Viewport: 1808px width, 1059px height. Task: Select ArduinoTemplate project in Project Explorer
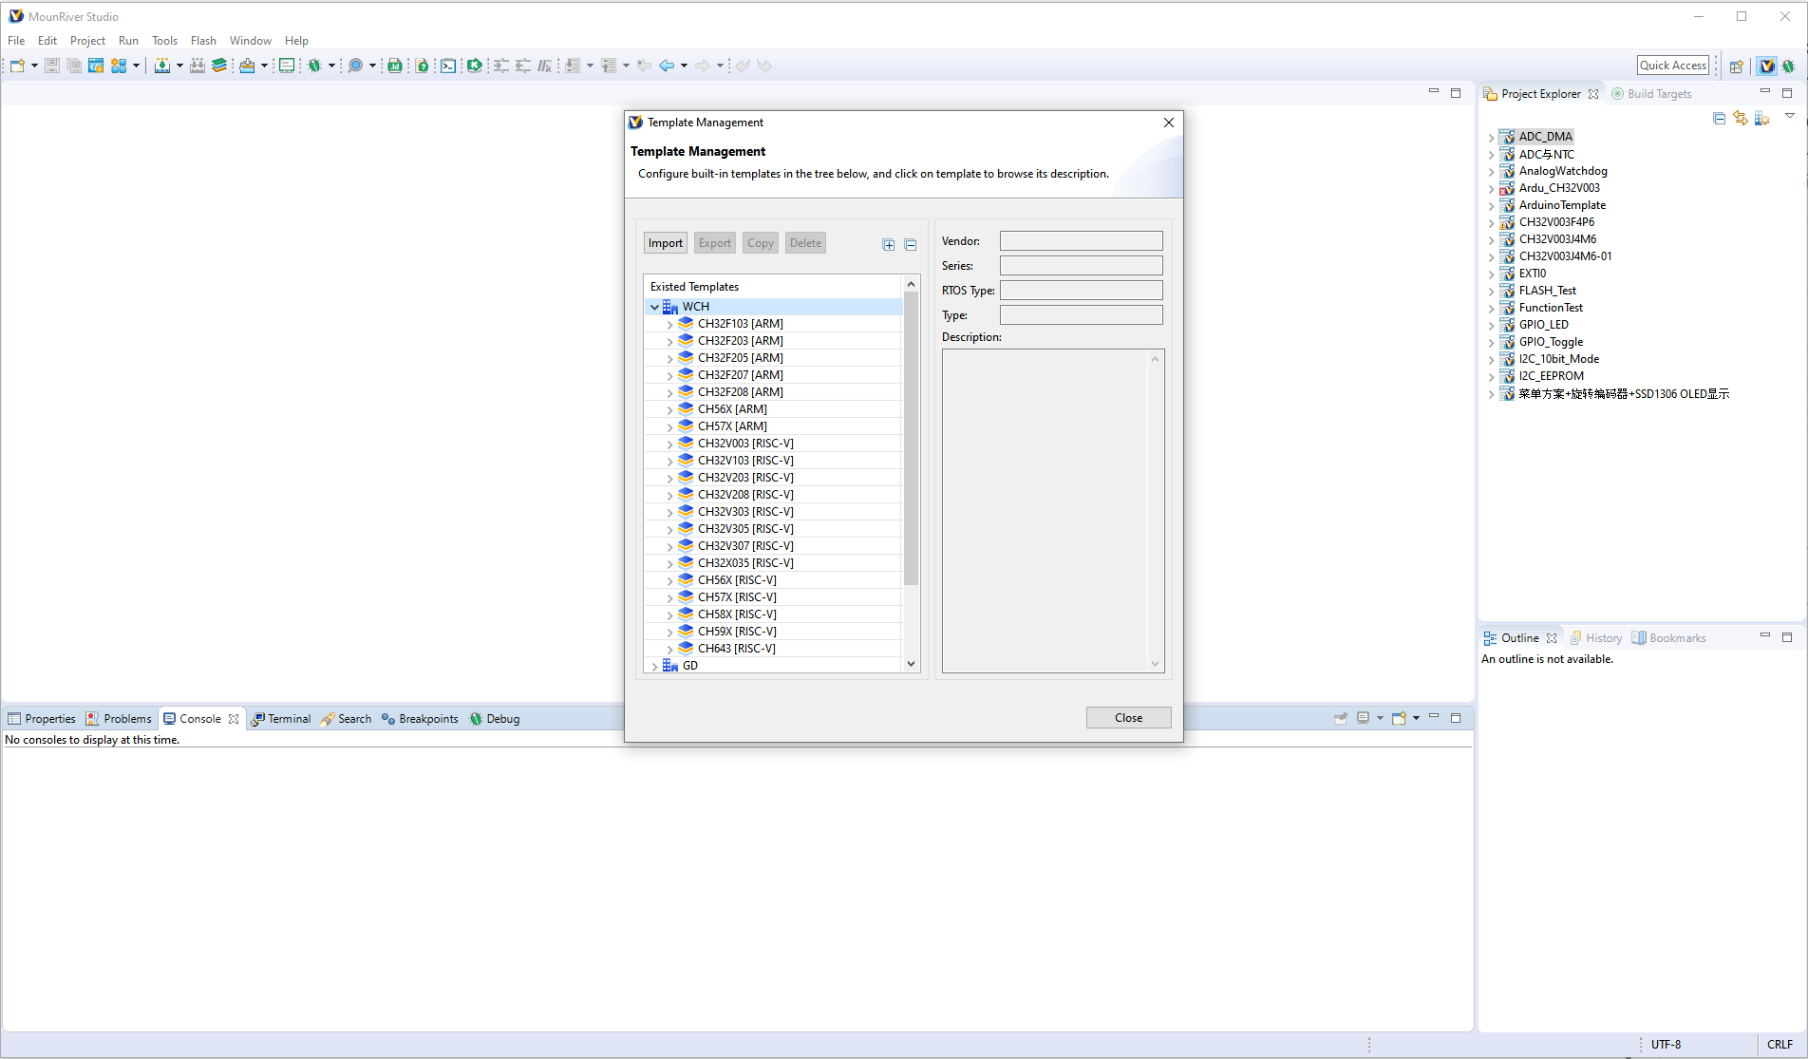(1562, 205)
